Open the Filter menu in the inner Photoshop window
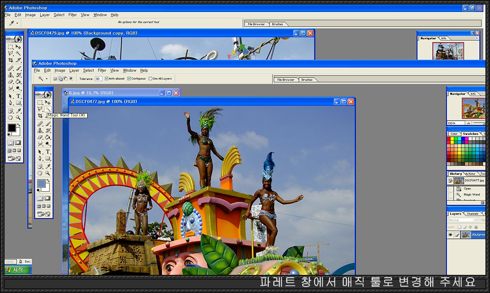Viewport: 490px width, 293px height. [x=102, y=71]
